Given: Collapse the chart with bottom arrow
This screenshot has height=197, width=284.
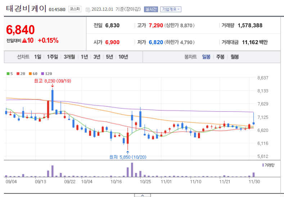Looking at the screenshot, I should [143, 195].
